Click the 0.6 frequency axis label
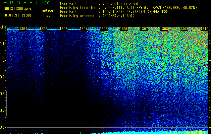 click(3, 127)
